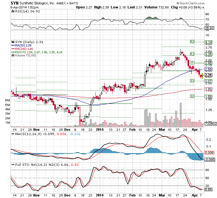Click the MA(50) 2.55 legend entry
The width and height of the screenshot is (217, 198).
coord(21,45)
